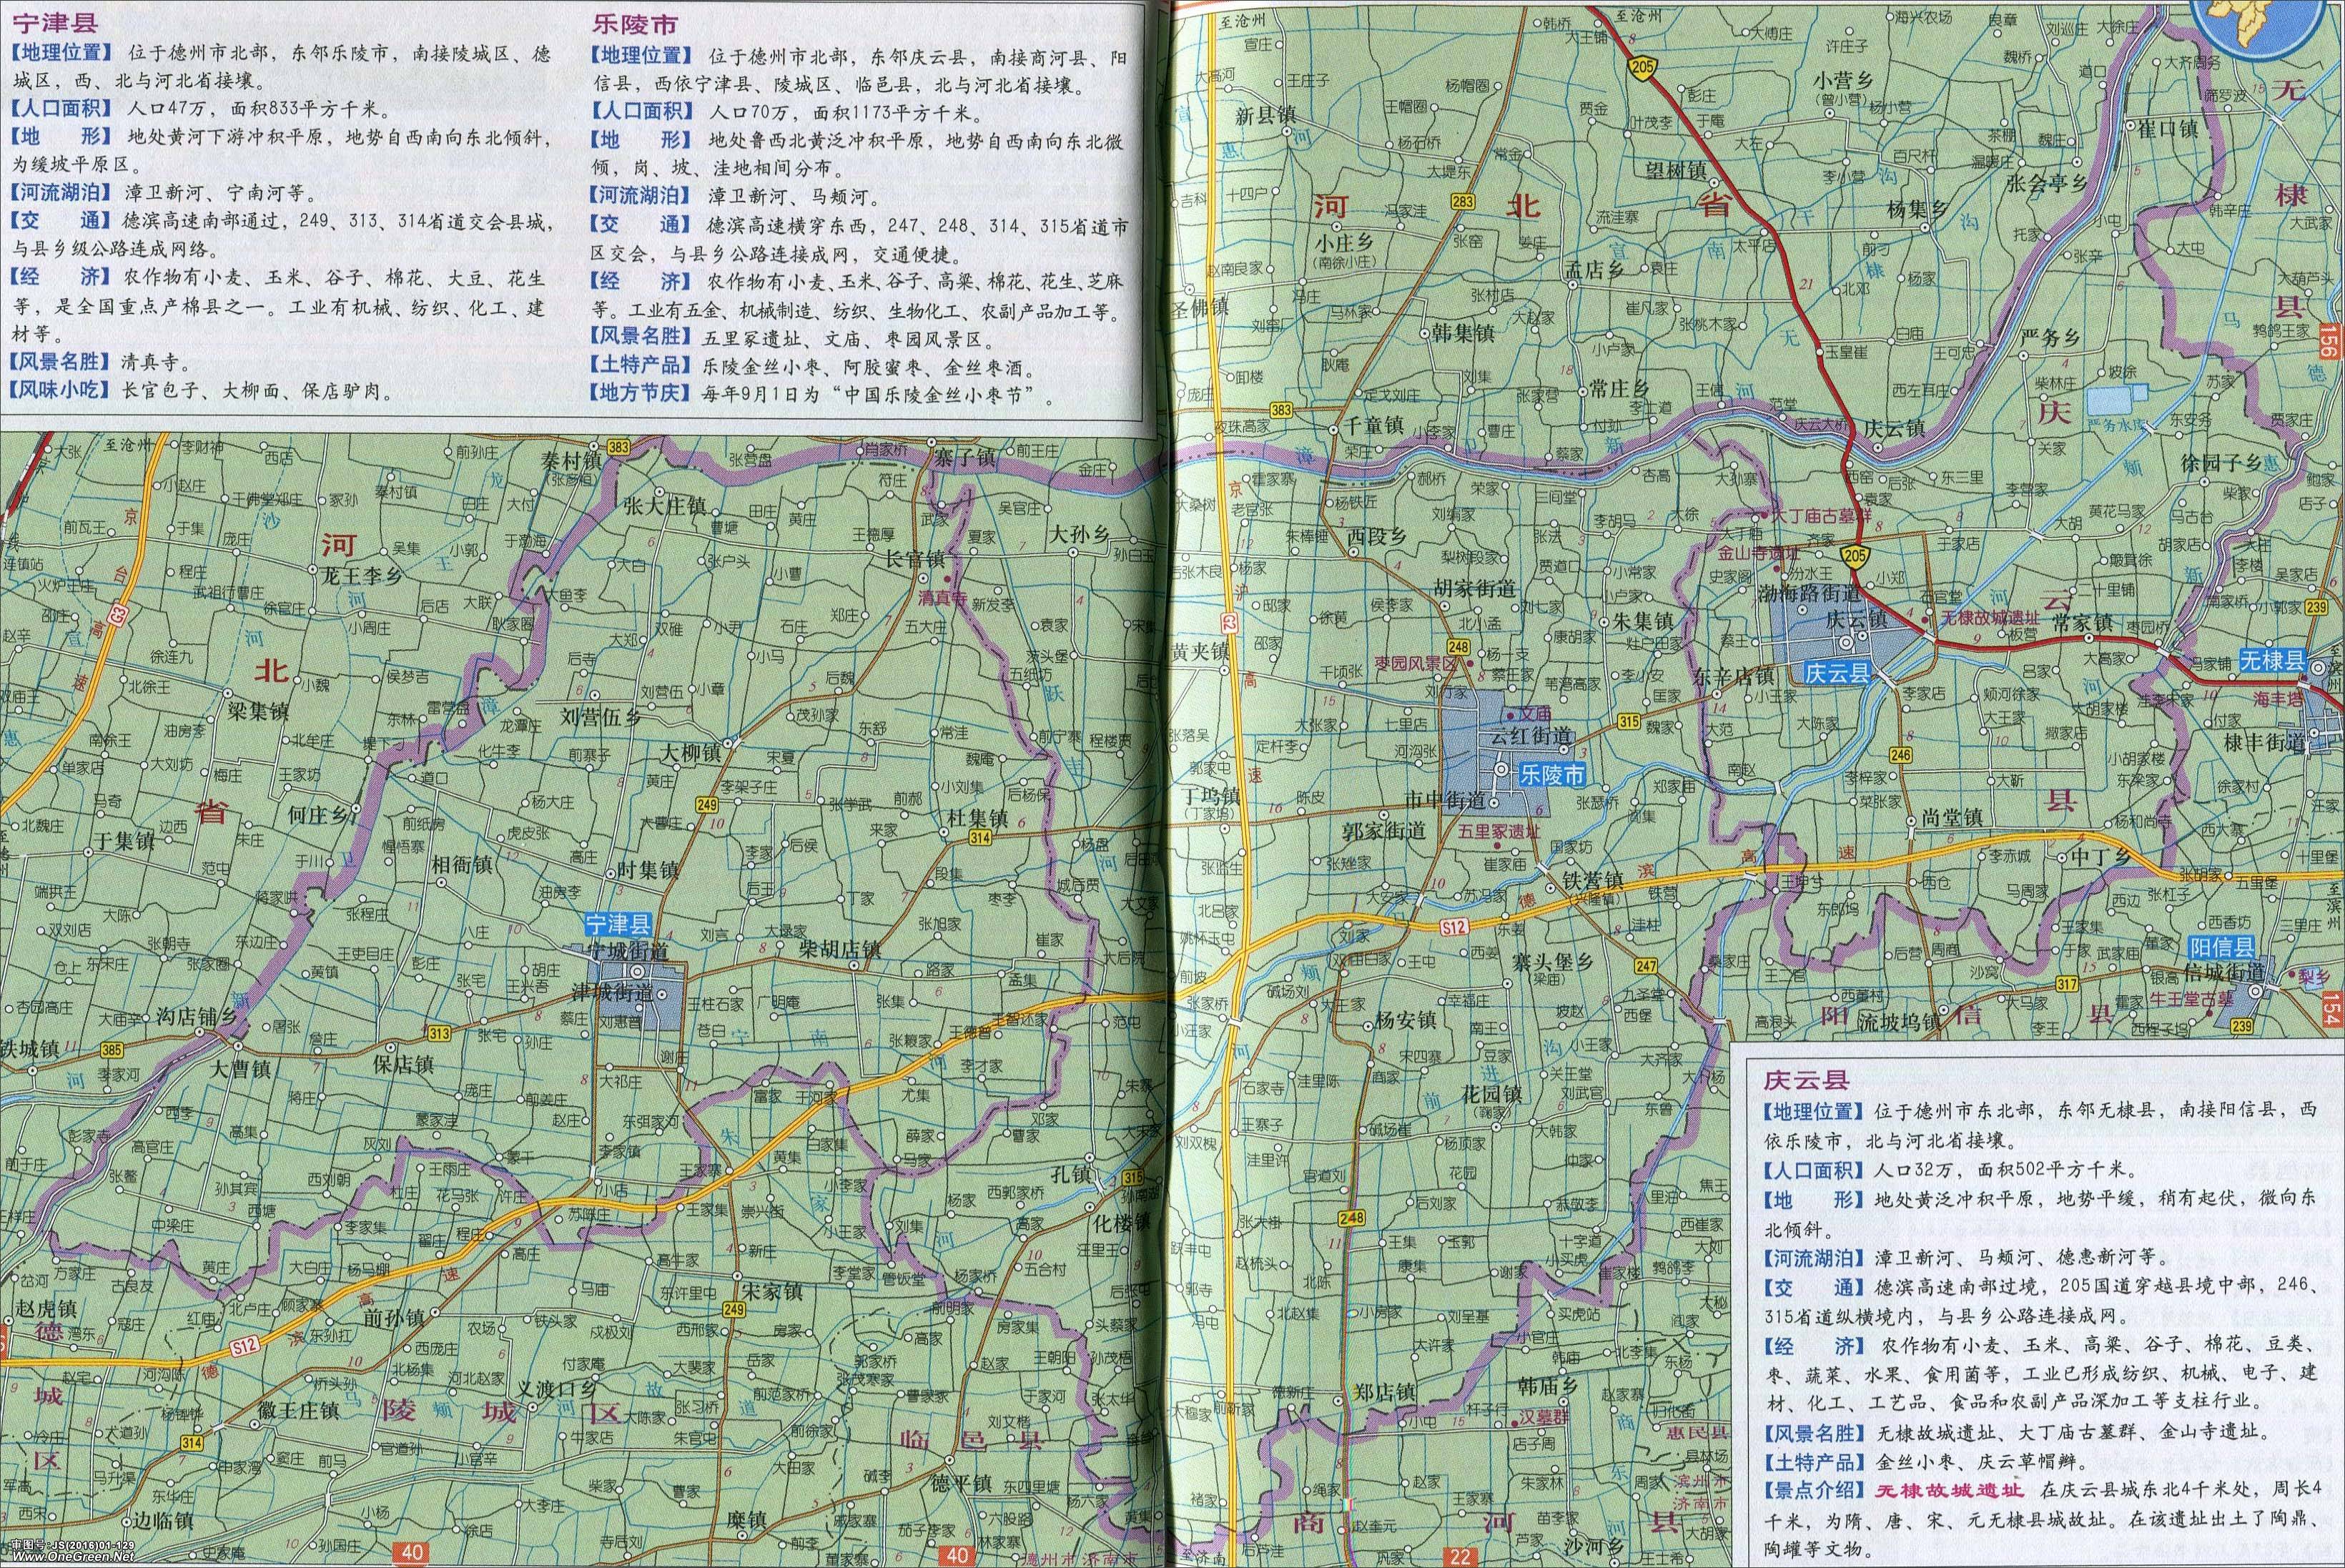Click the 283 road number shield
Viewport: 2345px width, 1568px height.
click(1463, 202)
